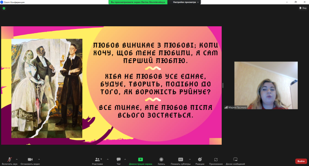Expand chat options arrow
This screenshot has width=309, height=166.
tap(125, 159)
